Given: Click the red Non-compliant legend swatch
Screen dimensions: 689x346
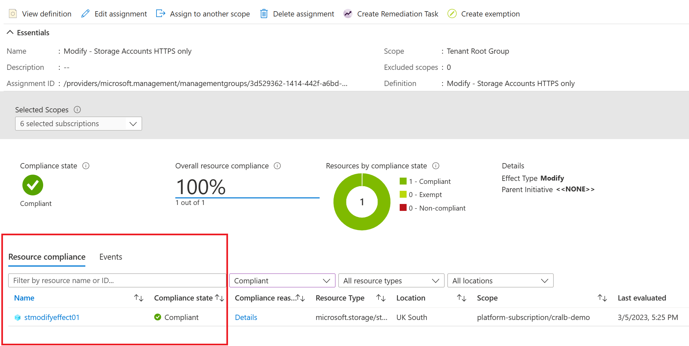Looking at the screenshot, I should 403,208.
